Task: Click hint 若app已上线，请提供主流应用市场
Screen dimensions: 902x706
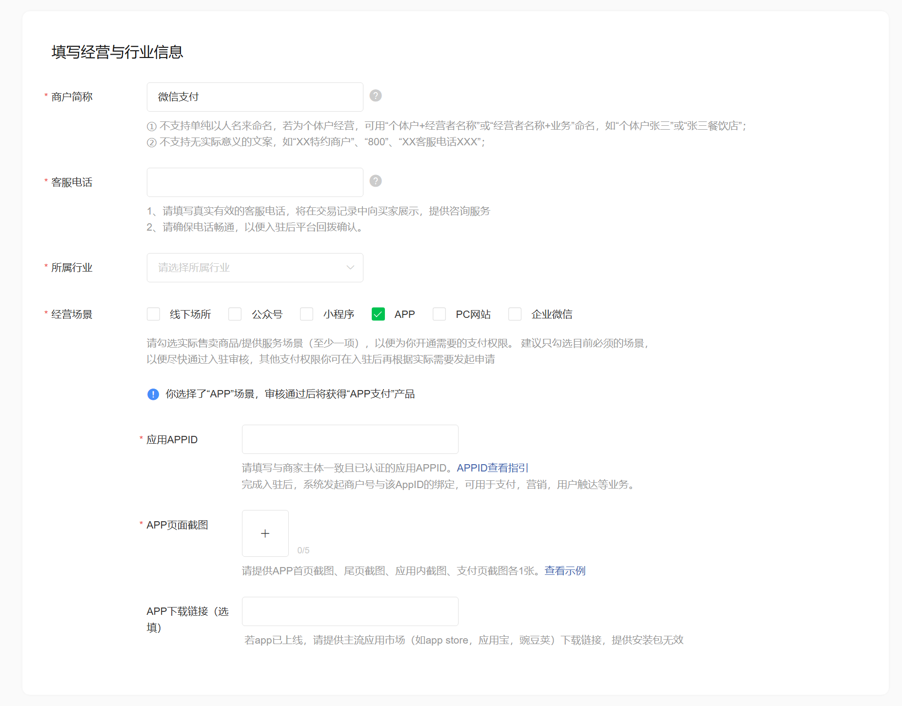Action: point(464,640)
